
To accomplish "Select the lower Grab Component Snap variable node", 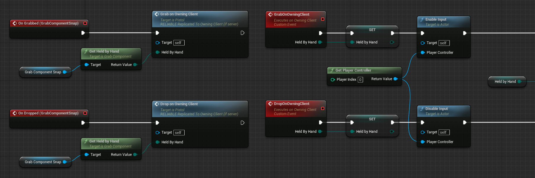I will [x=45, y=162].
